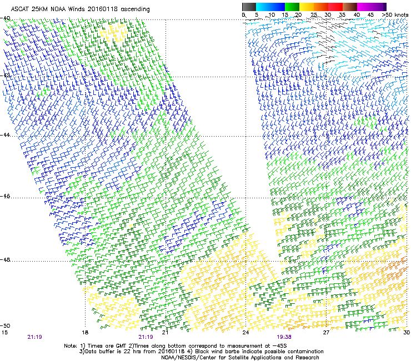Click the '45' legend scale number

point(370,15)
